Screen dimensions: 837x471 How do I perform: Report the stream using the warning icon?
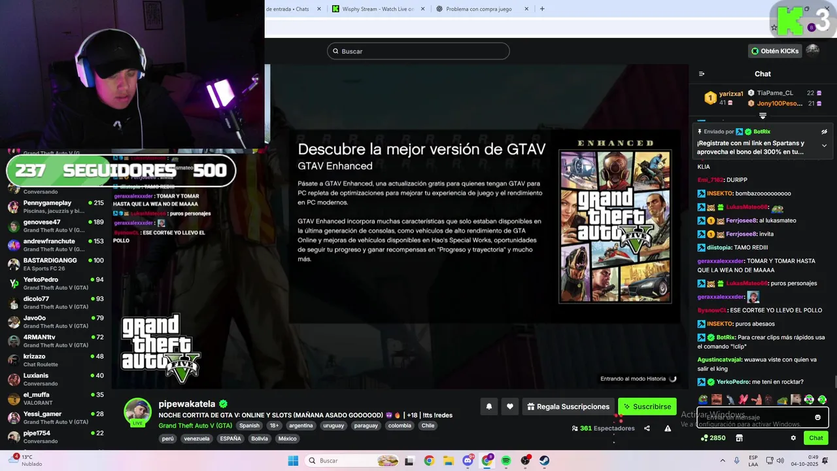pyautogui.click(x=668, y=428)
